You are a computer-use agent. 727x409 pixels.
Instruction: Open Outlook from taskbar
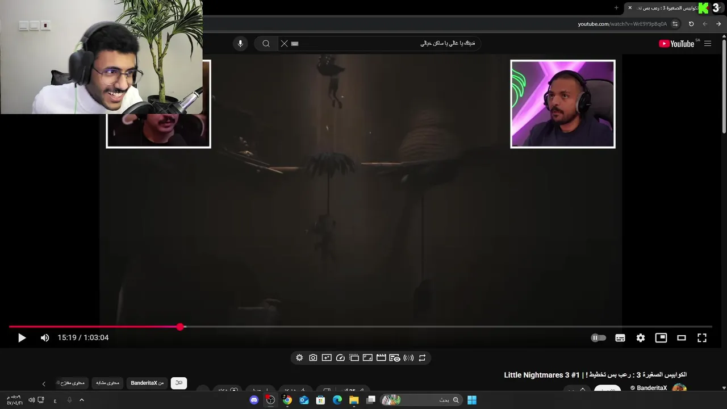point(304,400)
